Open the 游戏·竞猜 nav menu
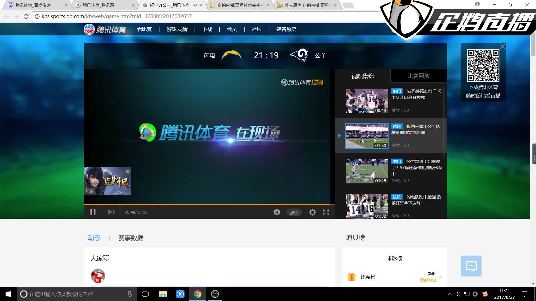 tap(177, 29)
